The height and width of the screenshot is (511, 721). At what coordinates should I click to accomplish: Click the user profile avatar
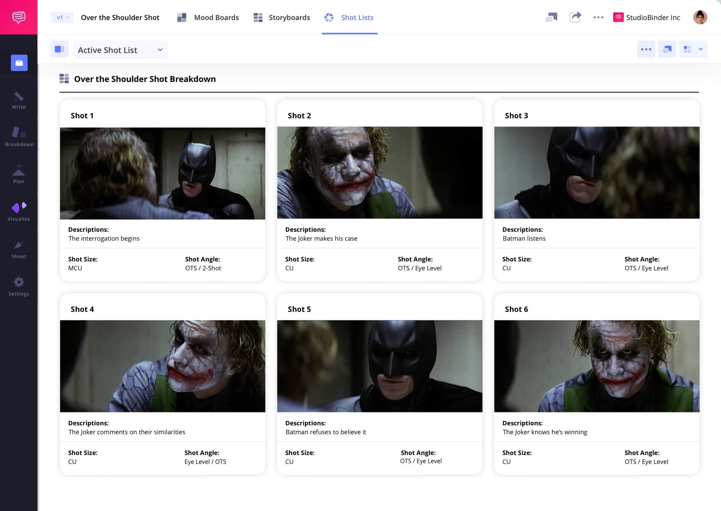click(x=700, y=17)
